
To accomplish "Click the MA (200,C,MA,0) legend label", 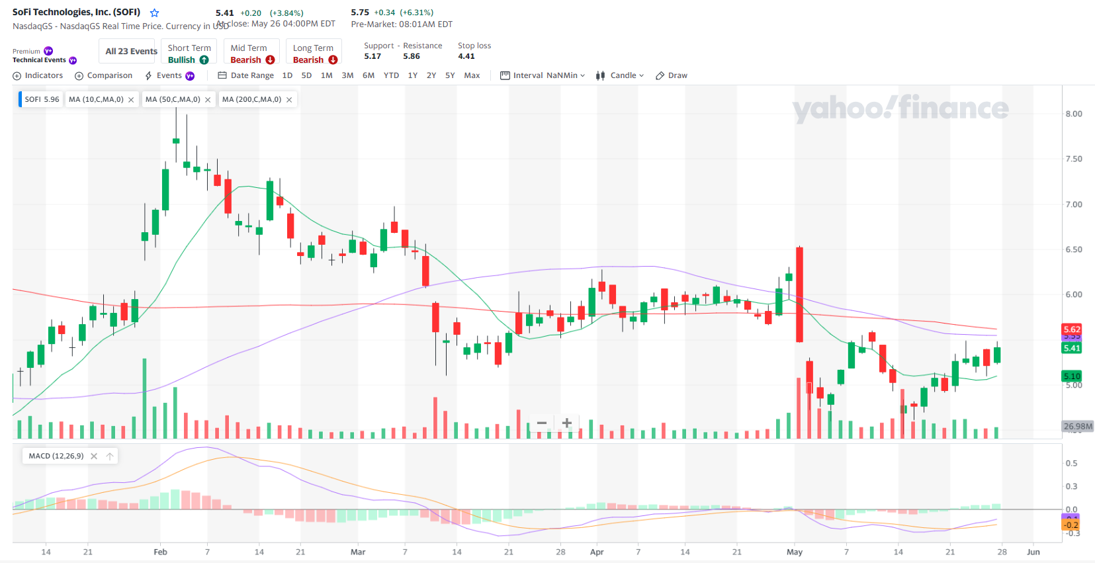I will (251, 100).
